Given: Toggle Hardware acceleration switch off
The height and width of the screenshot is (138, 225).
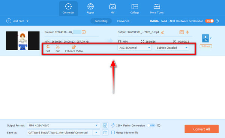Looking at the screenshot, I should click(x=209, y=21).
